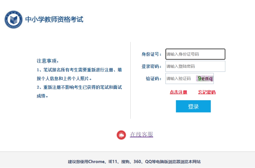Click the vertical divider beside login form
The height and width of the screenshot is (168, 255).
coord(131,80)
